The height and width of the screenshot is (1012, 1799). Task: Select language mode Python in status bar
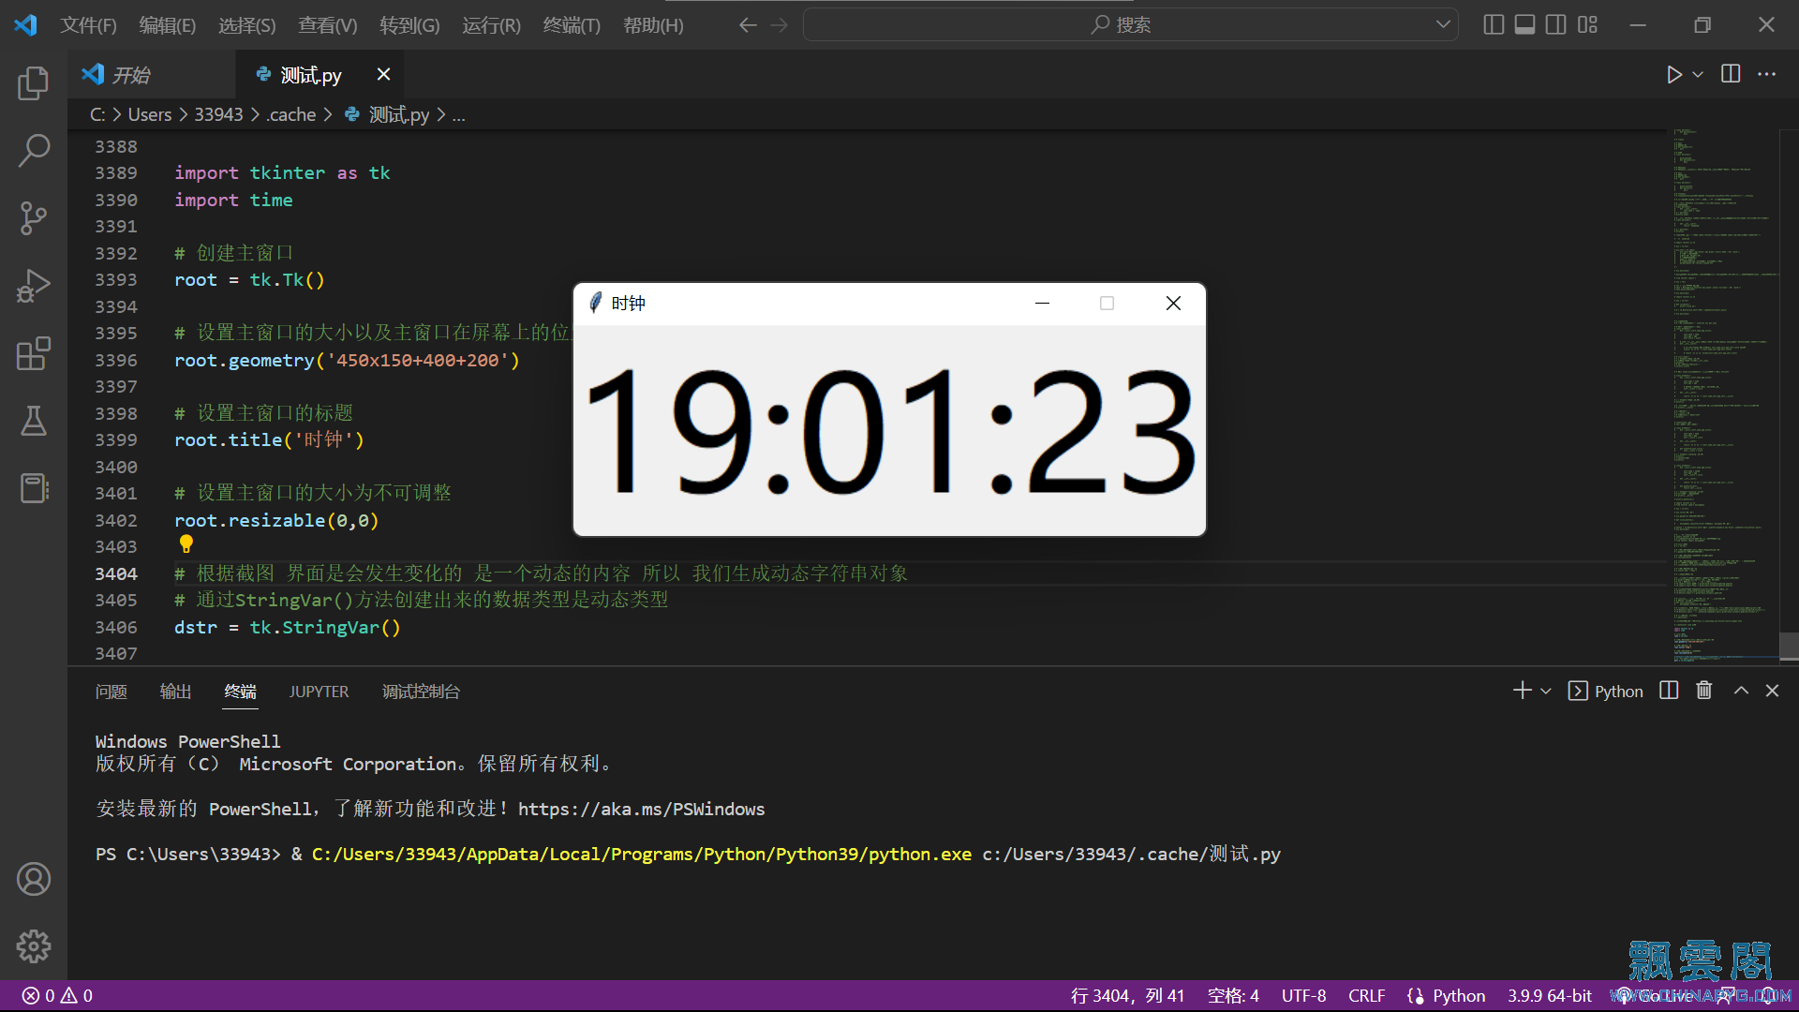click(1458, 995)
